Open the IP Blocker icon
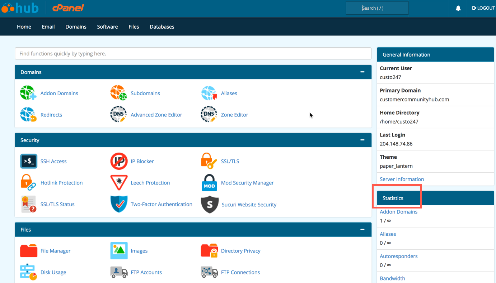 (x=119, y=161)
